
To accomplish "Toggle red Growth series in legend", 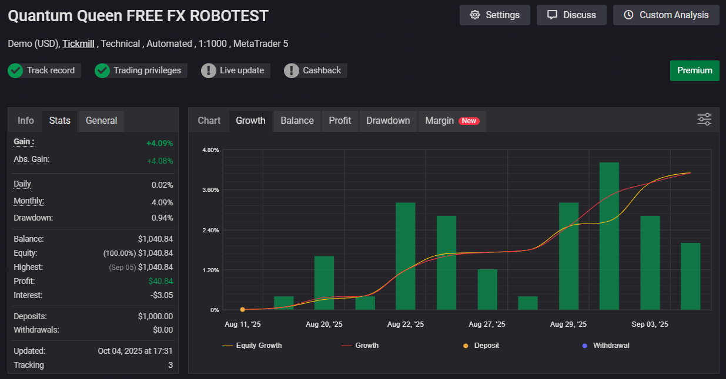I will 360,346.
